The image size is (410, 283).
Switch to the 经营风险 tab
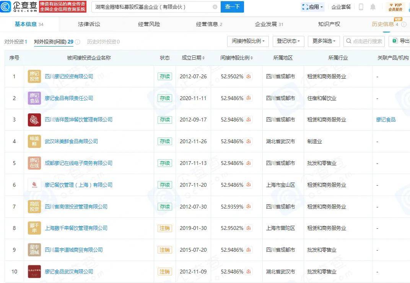(149, 24)
